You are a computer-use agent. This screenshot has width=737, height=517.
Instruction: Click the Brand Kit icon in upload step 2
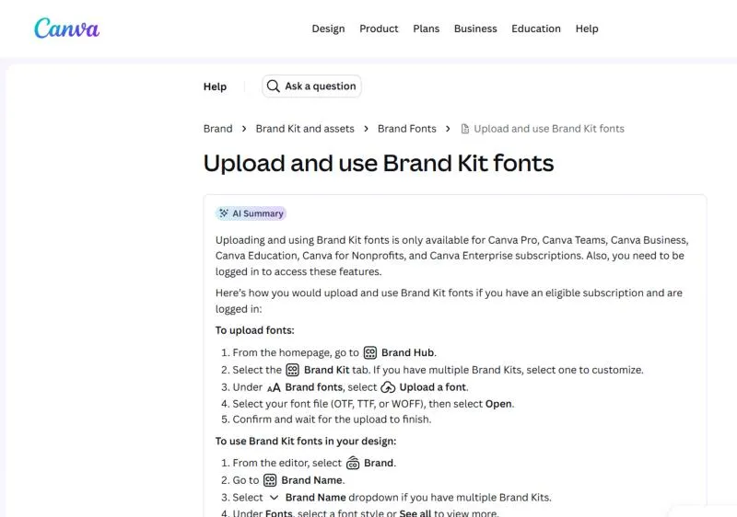pos(292,370)
